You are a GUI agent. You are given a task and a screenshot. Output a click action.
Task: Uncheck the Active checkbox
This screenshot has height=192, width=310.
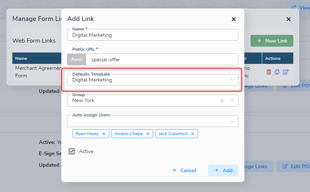point(72,151)
